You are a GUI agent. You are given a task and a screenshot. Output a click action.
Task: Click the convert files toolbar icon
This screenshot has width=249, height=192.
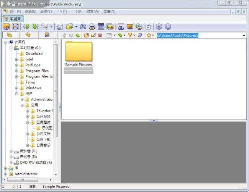pyautogui.click(x=70, y=27)
